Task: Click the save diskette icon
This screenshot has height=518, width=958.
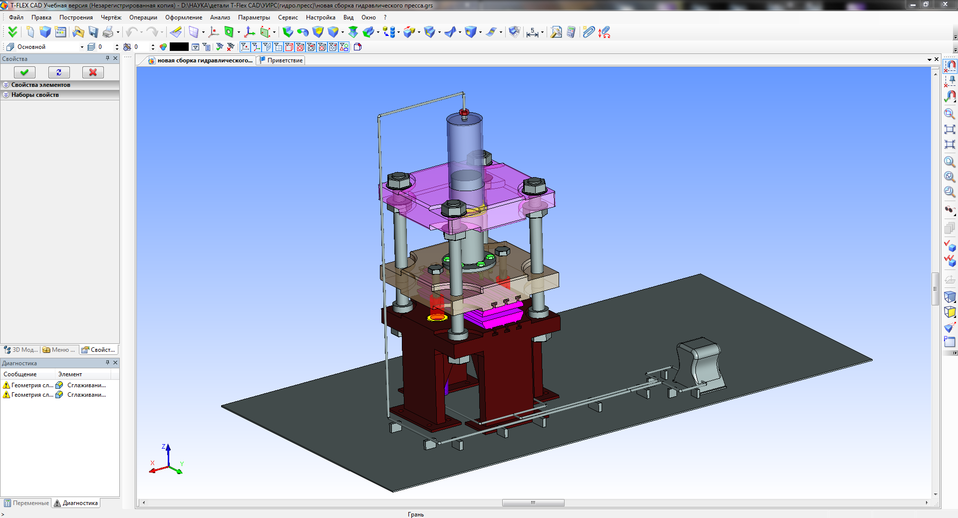Action: (x=93, y=32)
